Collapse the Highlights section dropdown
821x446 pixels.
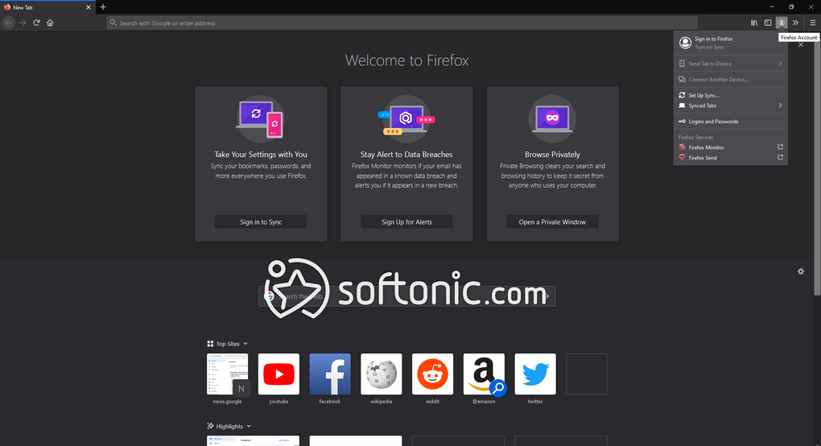coord(249,426)
